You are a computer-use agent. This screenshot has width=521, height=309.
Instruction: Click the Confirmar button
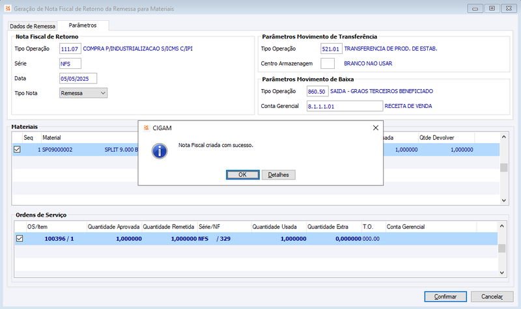pos(445,297)
